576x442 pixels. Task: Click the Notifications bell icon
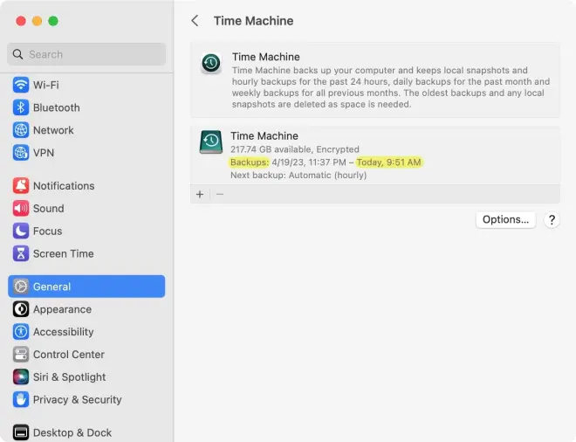[x=21, y=186]
